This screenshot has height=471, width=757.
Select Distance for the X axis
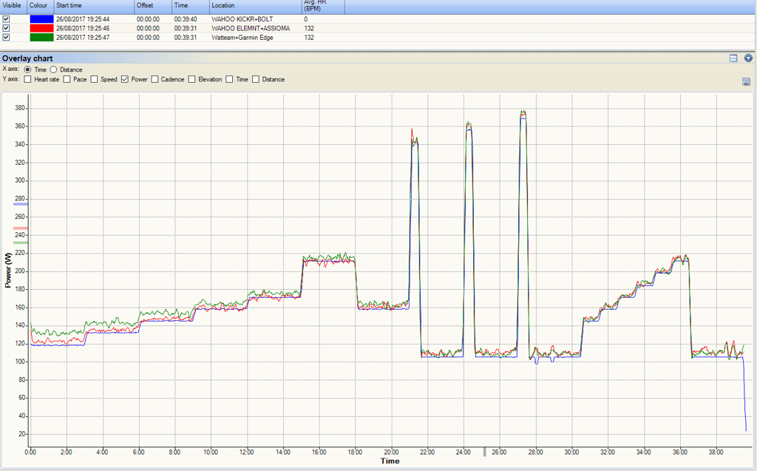pyautogui.click(x=54, y=70)
